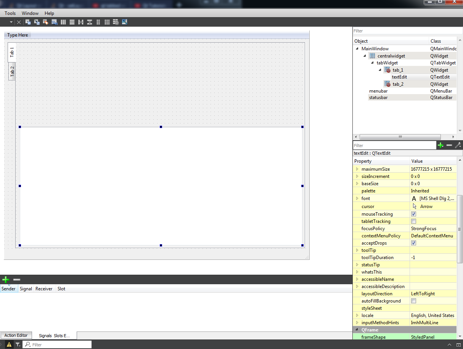Collapse tab_1 in the object inspector
Viewport: 463px width, 349px height.
pos(379,70)
